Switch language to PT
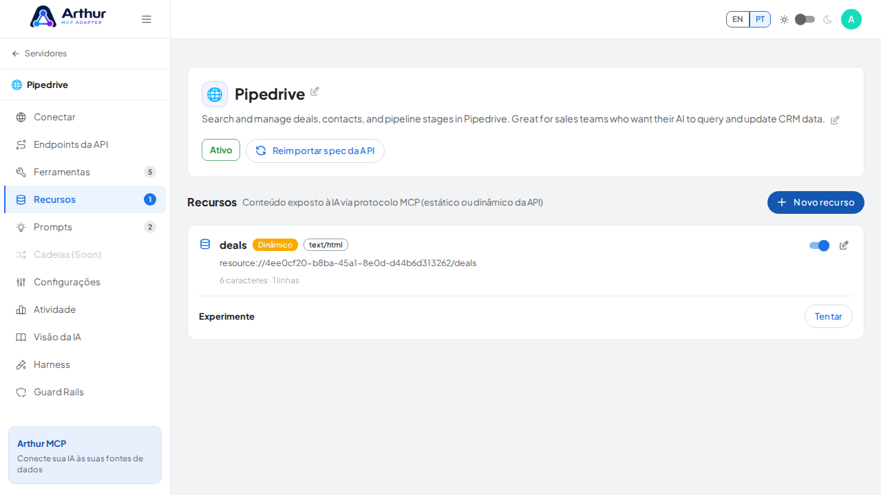Screen dimensions: 881x495 [760, 19]
